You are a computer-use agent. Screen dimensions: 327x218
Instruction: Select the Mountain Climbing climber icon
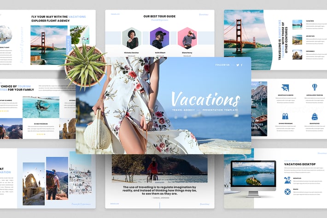[x=285, y=88]
